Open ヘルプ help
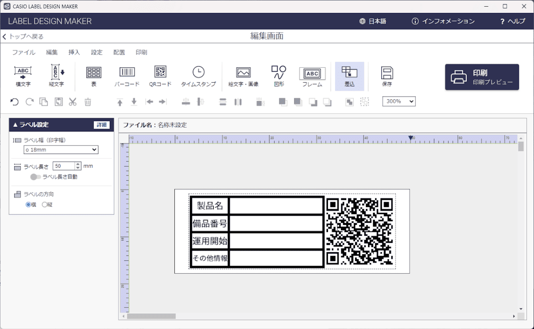Viewport: 534px width, 329px height. (513, 21)
